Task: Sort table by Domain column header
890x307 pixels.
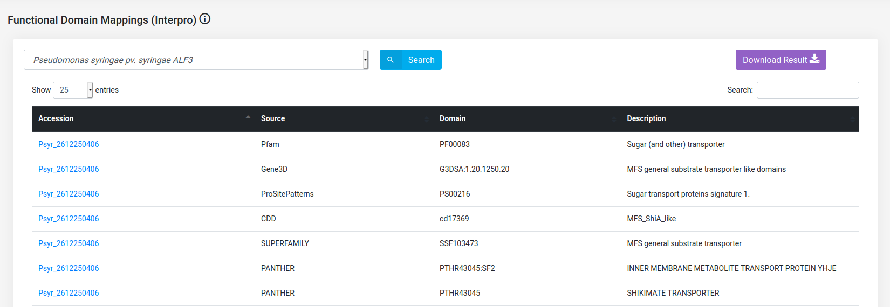Action: click(x=526, y=118)
